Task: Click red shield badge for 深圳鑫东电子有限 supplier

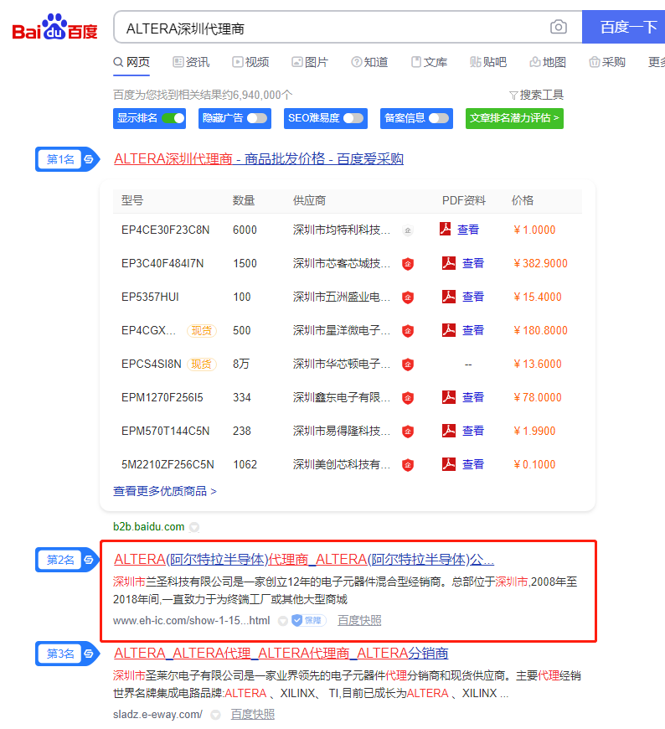Action: (408, 397)
